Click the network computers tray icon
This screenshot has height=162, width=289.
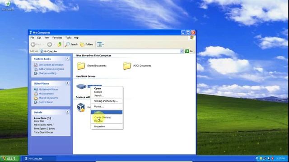point(265,158)
